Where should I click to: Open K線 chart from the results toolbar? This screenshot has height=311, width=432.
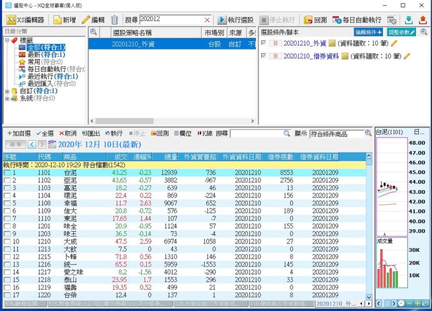coord(204,133)
